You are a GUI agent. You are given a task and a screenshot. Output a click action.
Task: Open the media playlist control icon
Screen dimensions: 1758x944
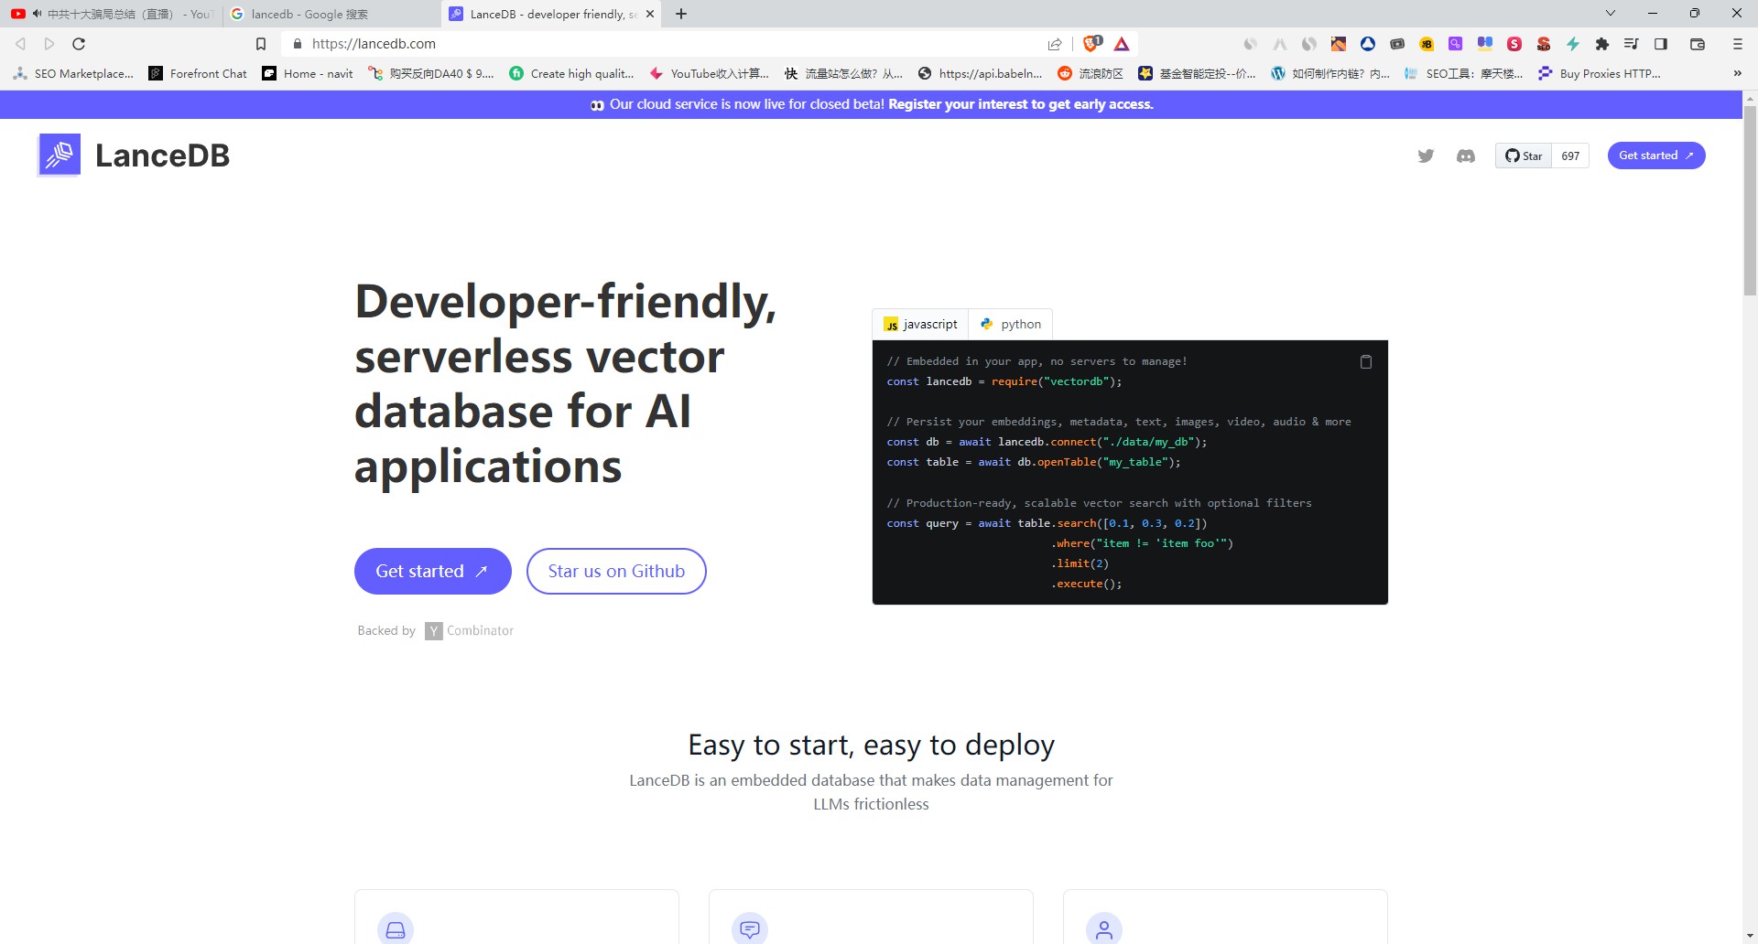(1631, 44)
